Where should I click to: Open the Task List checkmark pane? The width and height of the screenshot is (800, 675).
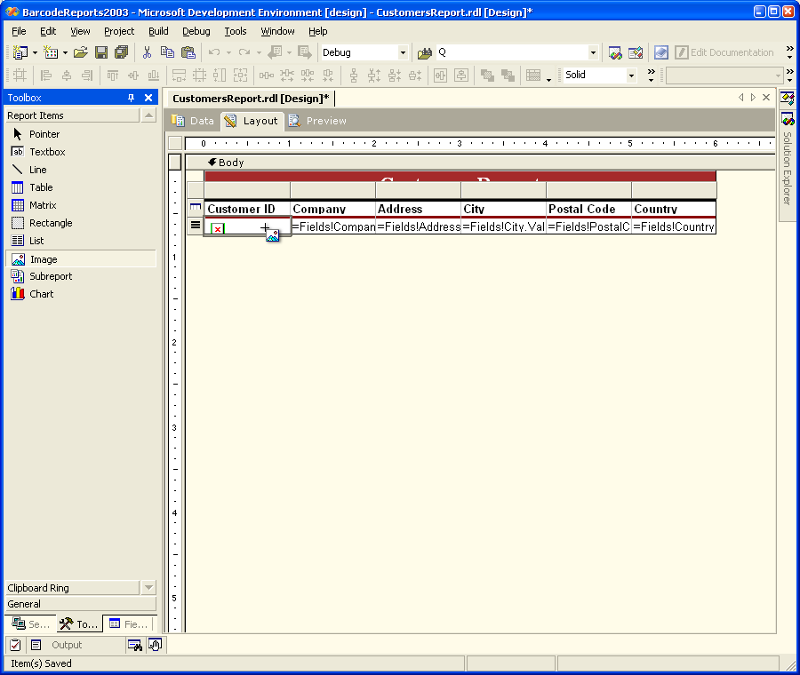(x=15, y=645)
